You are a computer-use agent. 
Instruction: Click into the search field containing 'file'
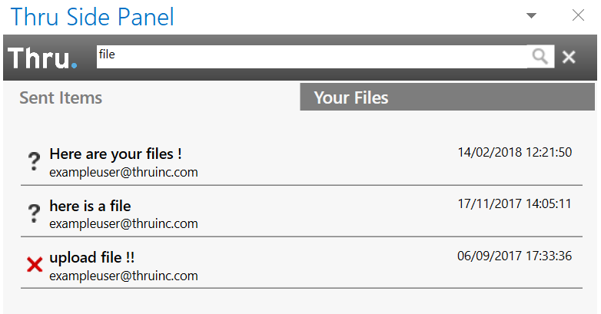(312, 57)
